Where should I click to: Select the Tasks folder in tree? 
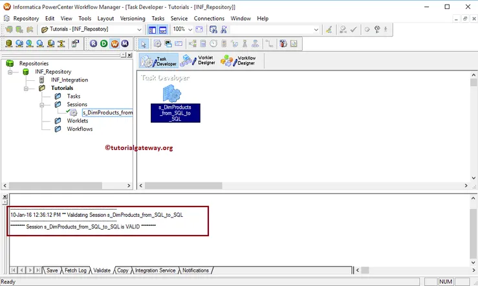click(74, 96)
